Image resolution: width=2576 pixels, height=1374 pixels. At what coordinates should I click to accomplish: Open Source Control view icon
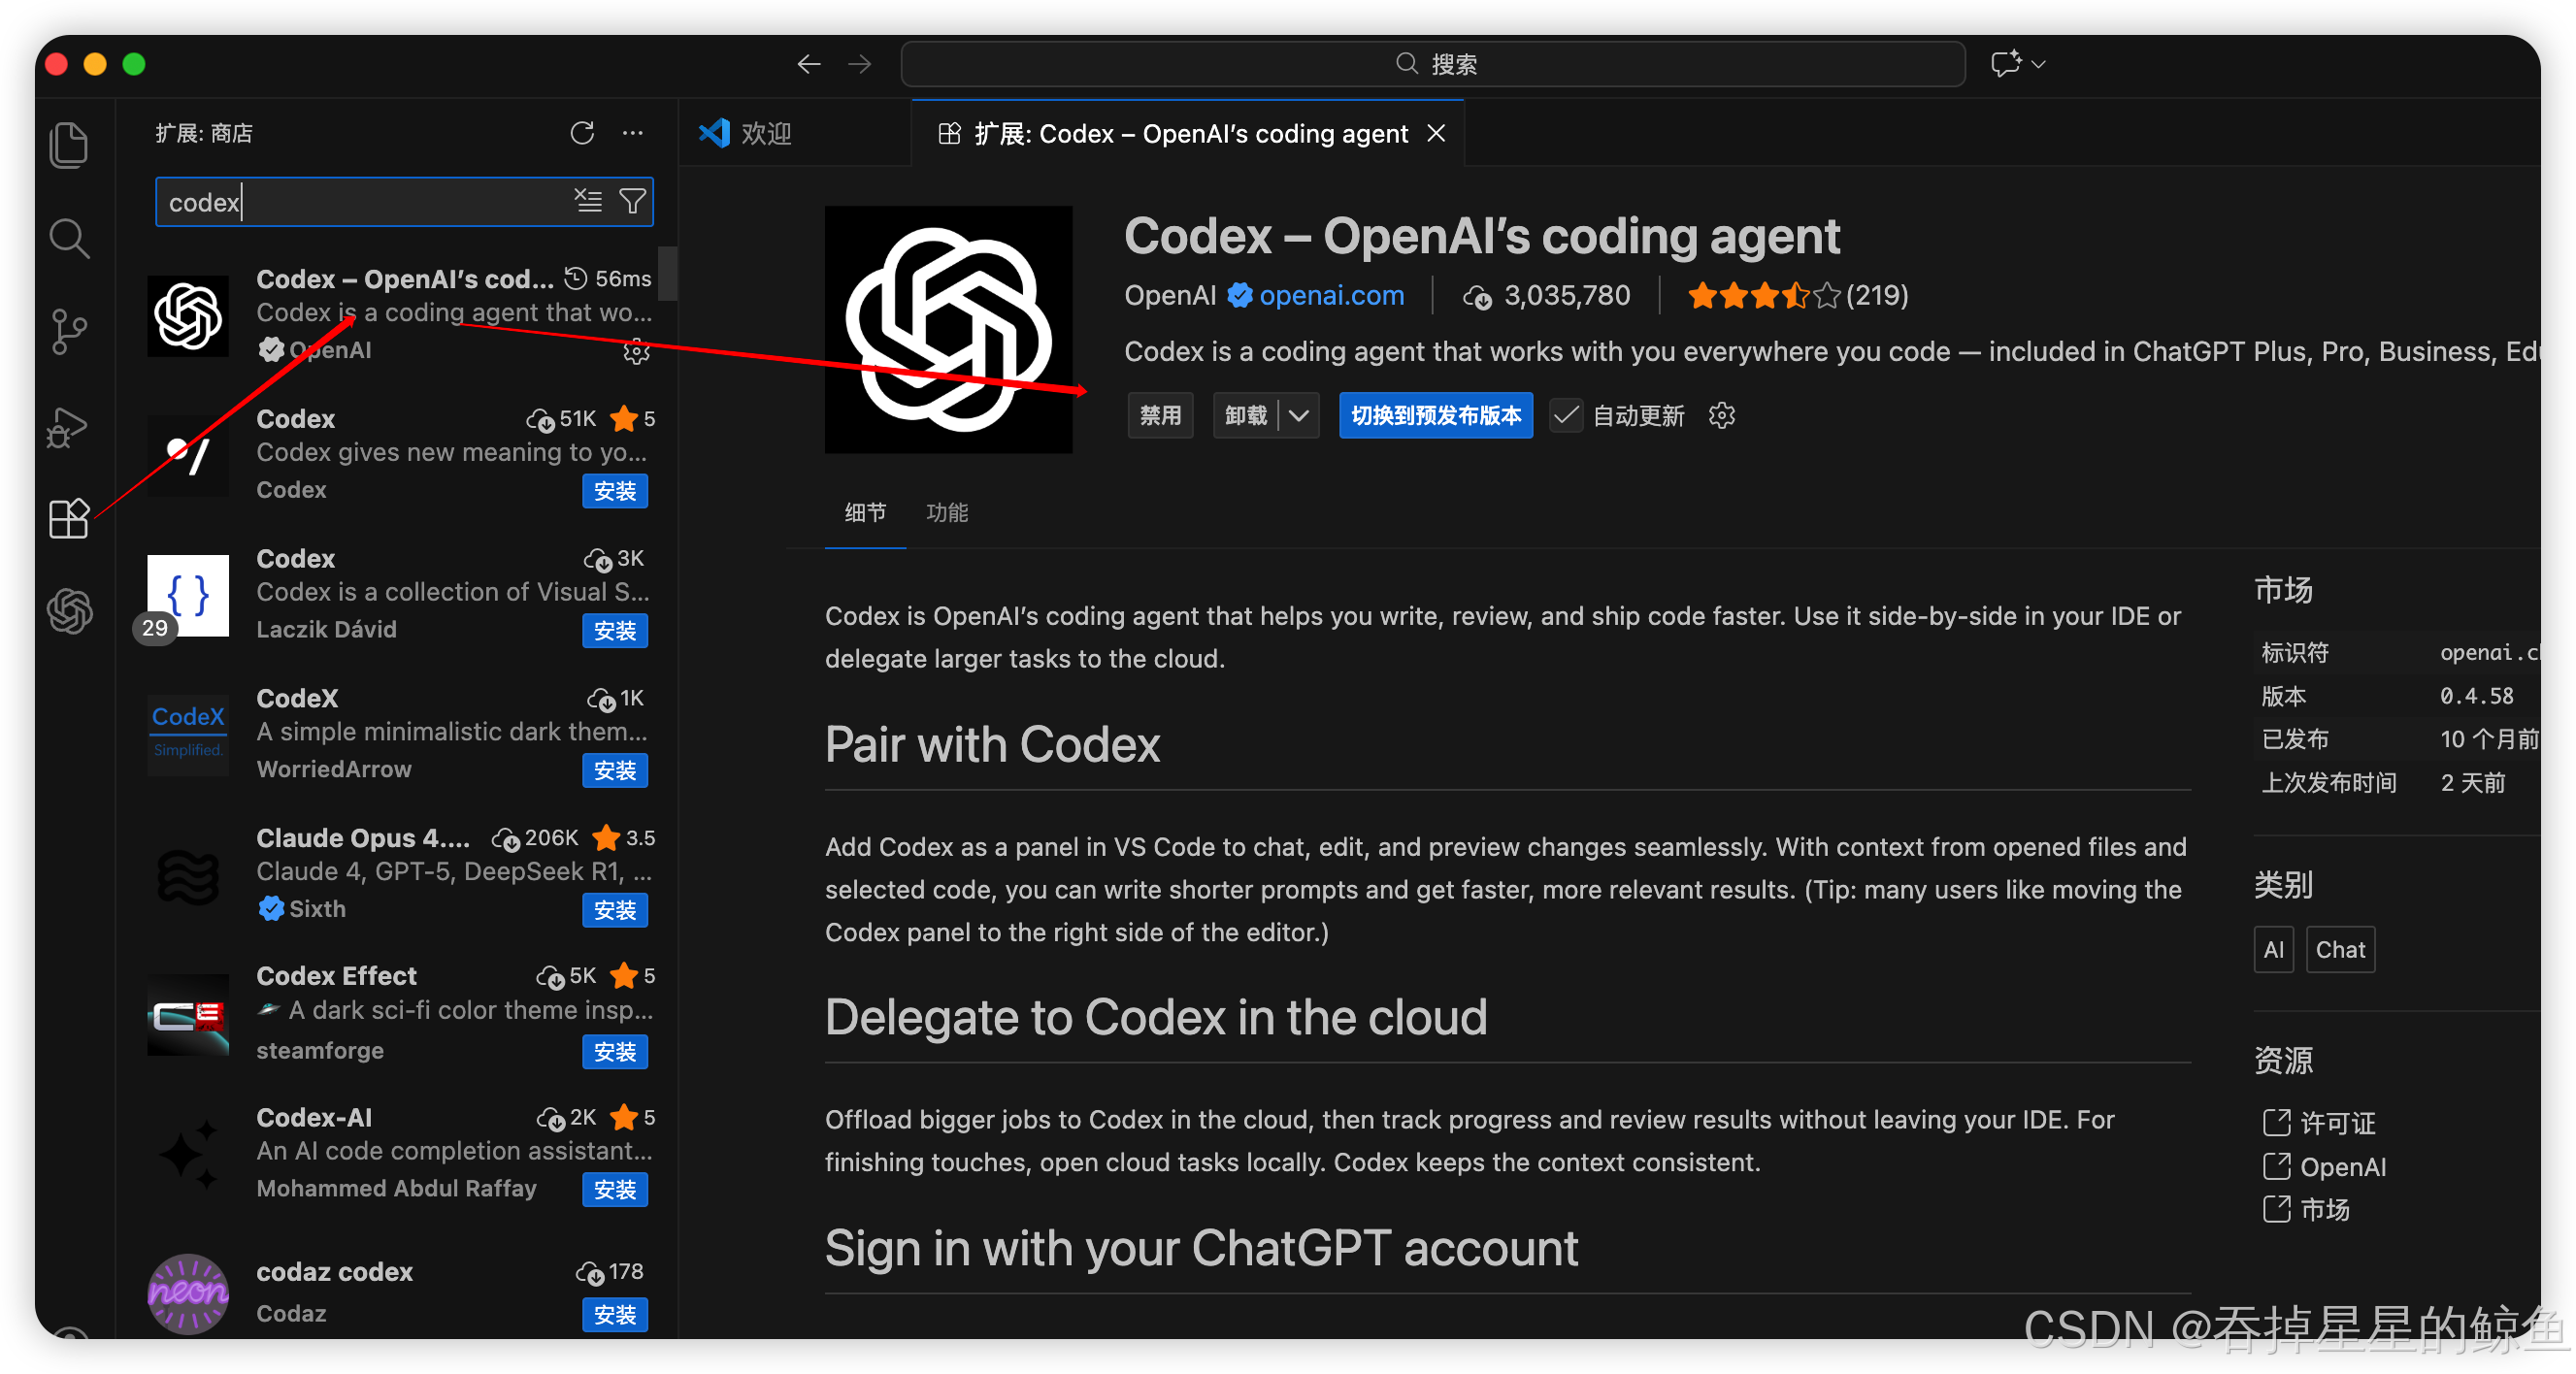68,331
